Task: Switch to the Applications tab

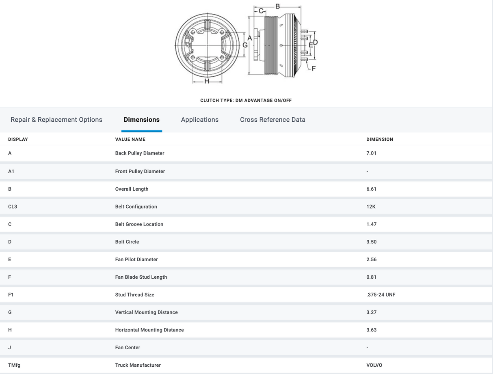Action: 200,120
